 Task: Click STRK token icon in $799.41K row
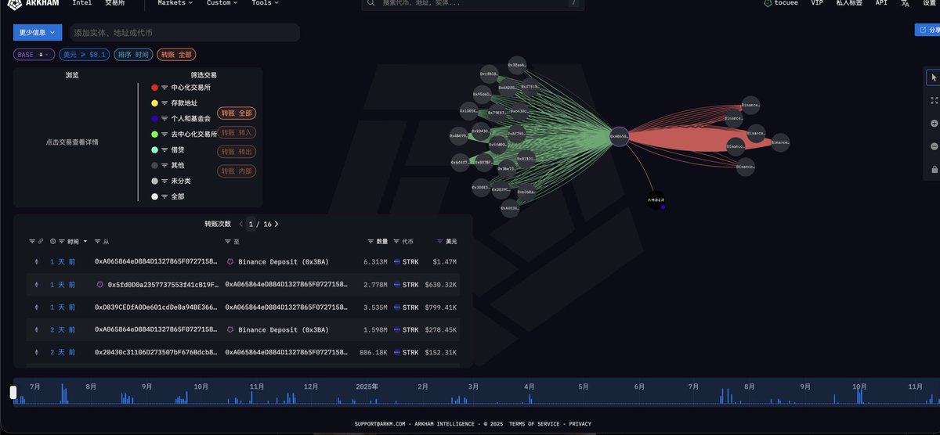click(x=396, y=307)
